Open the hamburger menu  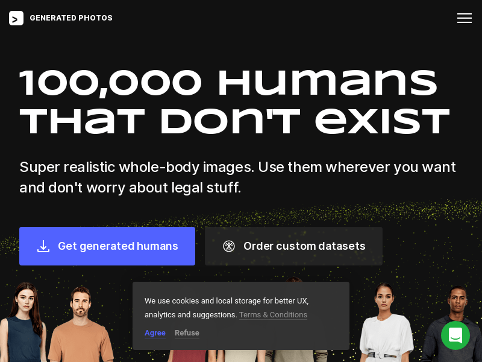pyautogui.click(x=464, y=18)
